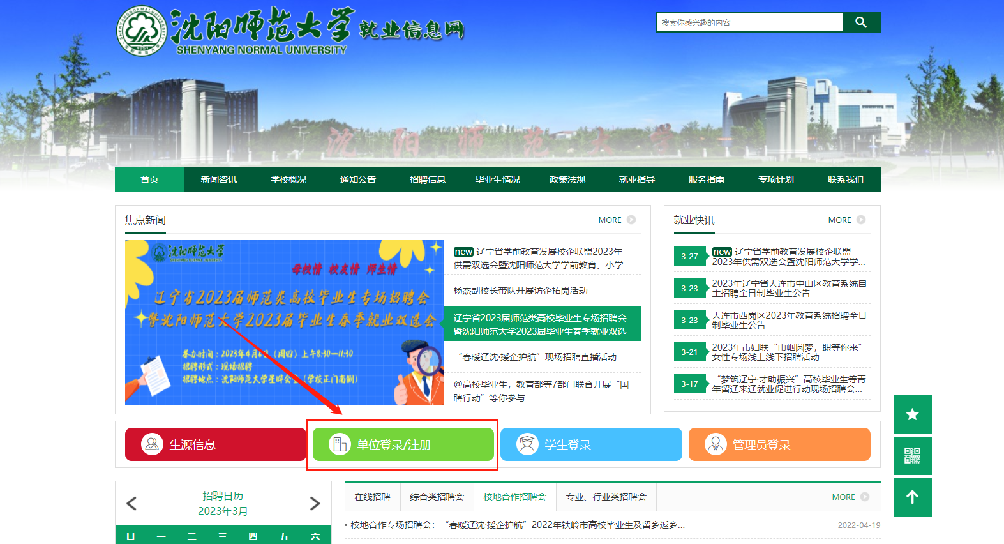Open the 就业指导 menu item
This screenshot has height=544, width=1004.
(637, 179)
